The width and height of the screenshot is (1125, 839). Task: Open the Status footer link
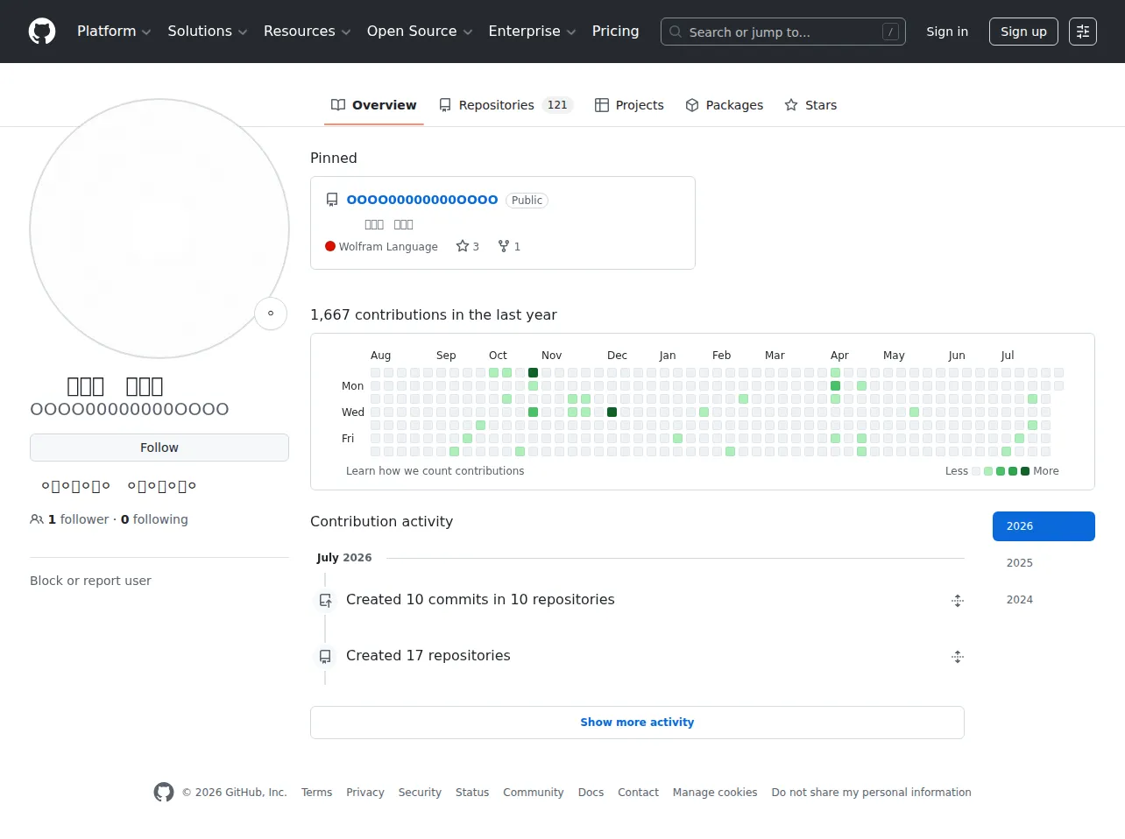tap(472, 793)
